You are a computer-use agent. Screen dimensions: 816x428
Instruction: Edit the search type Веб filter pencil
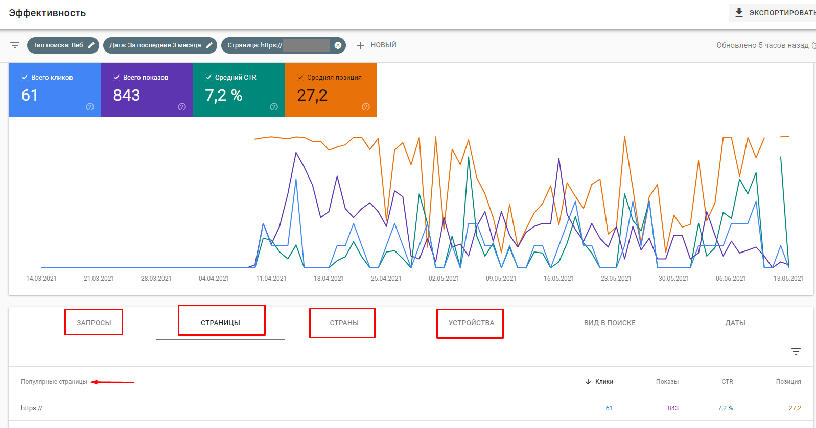(91, 45)
